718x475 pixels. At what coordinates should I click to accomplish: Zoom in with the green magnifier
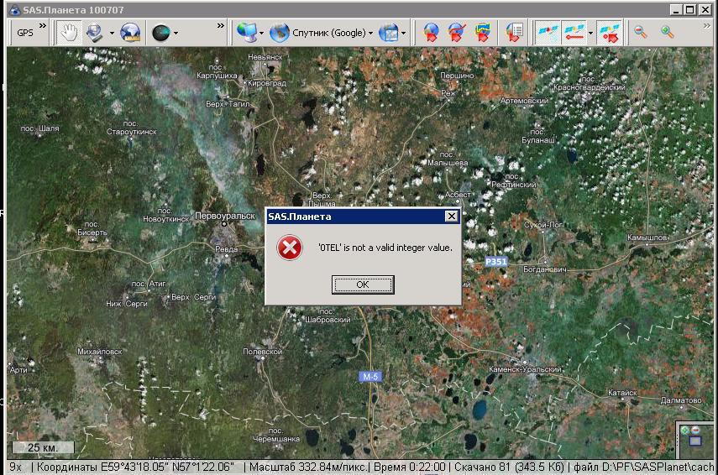(667, 33)
